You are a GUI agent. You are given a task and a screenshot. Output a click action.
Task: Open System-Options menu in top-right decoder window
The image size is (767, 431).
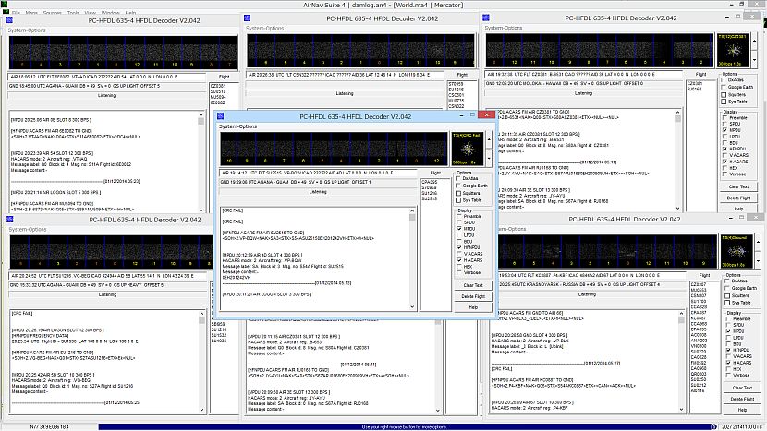coord(504,28)
